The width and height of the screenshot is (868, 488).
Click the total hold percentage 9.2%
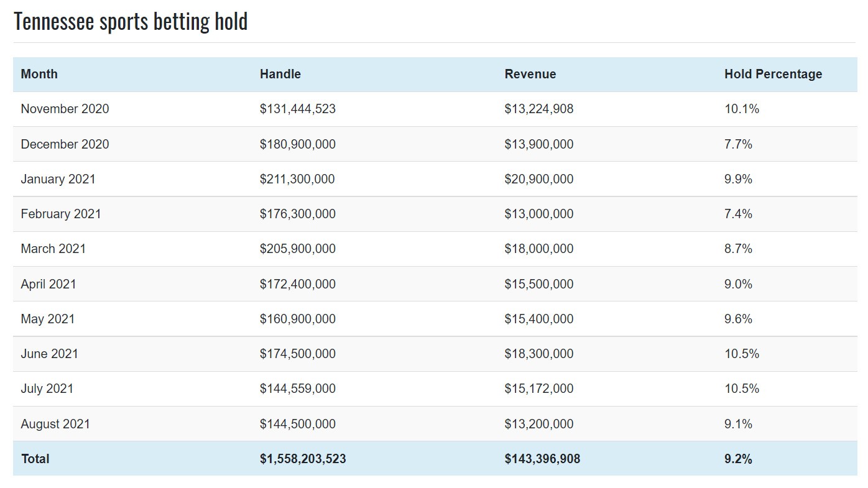pos(738,459)
